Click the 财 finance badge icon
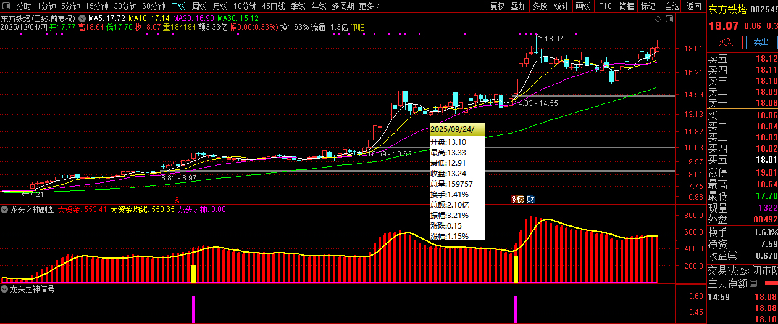 531,200
